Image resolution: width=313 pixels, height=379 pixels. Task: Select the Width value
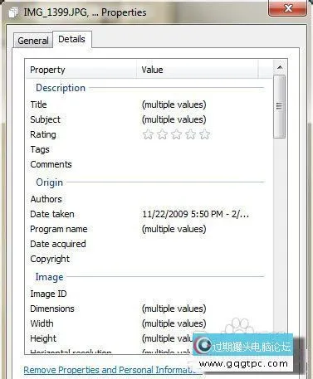click(x=174, y=323)
